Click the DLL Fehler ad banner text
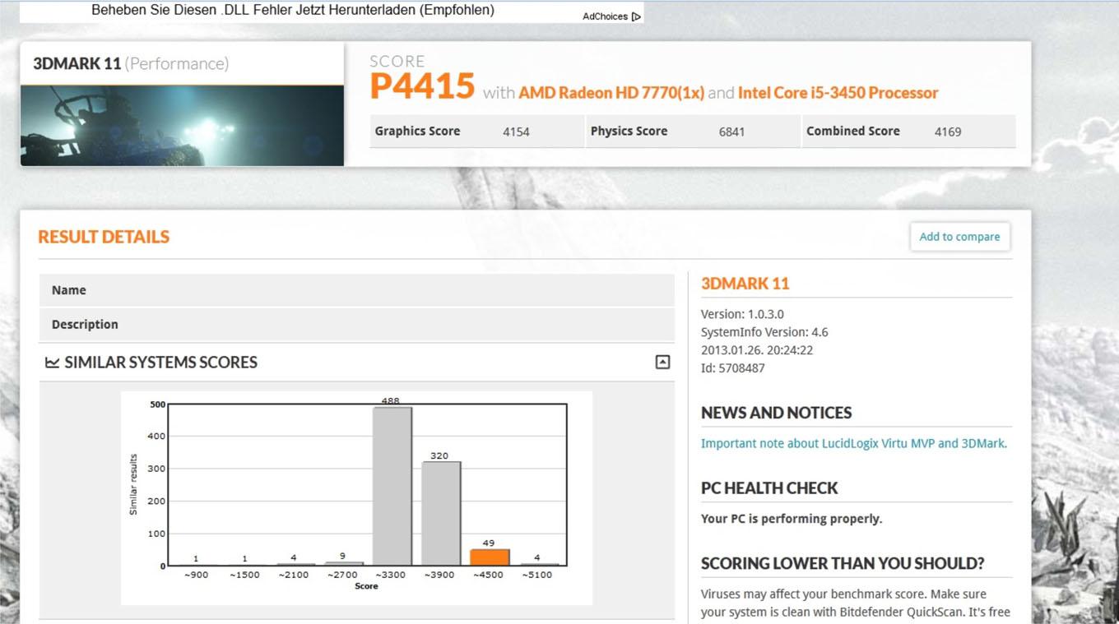This screenshot has height=624, width=1119. coord(293,11)
